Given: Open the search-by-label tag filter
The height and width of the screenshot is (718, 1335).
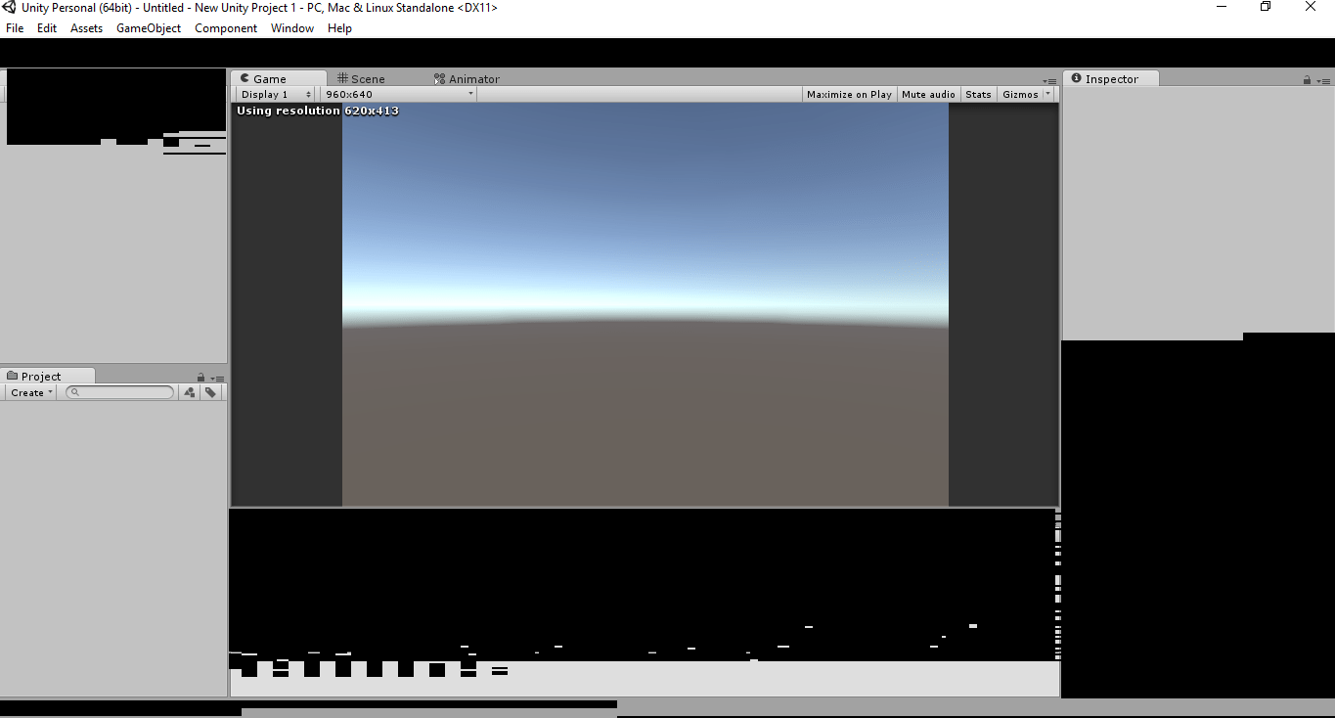Looking at the screenshot, I should [x=209, y=391].
